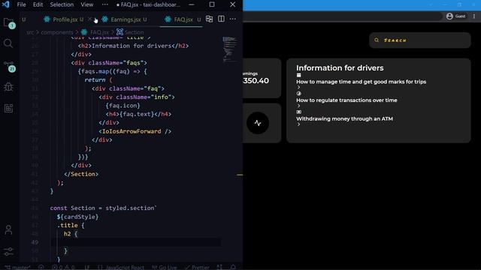Click 'How to manage time' FAQ text
This screenshot has width=481, height=270.
point(361,82)
